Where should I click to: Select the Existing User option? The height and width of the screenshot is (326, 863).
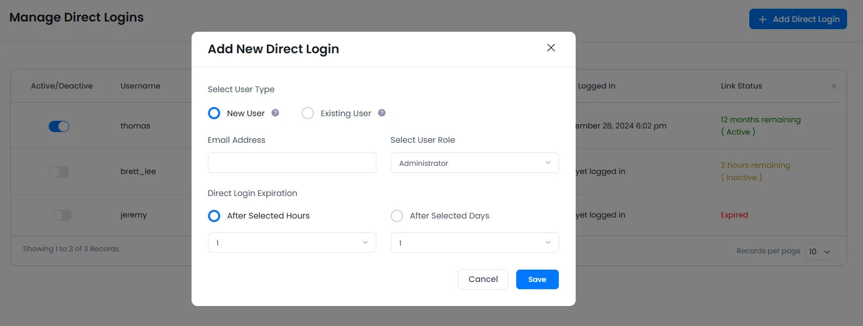pyautogui.click(x=307, y=113)
